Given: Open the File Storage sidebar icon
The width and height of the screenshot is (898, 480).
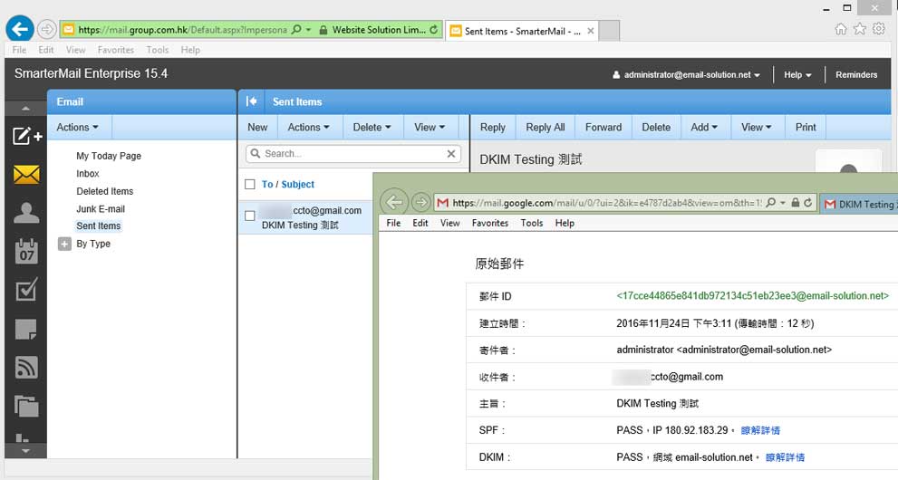Looking at the screenshot, I should tap(26, 406).
